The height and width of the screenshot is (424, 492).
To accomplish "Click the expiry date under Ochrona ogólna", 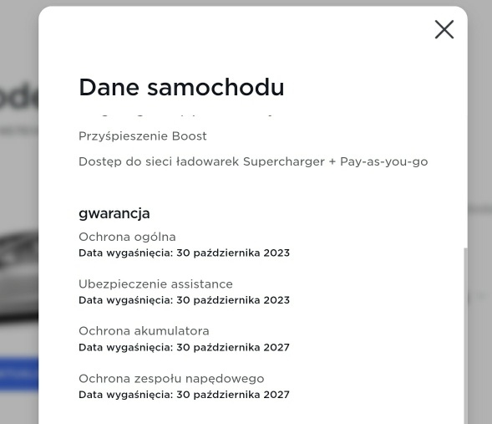I will (184, 253).
